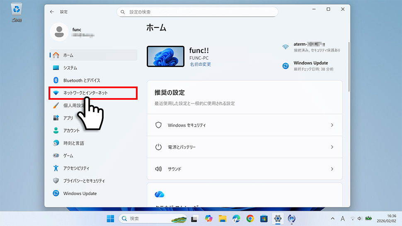This screenshot has height=226, width=402.
Task: Click the Windows セキュリティ shield icon
Action: click(x=158, y=125)
